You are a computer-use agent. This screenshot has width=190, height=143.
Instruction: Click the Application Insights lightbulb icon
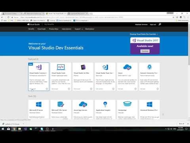[x=105, y=104]
